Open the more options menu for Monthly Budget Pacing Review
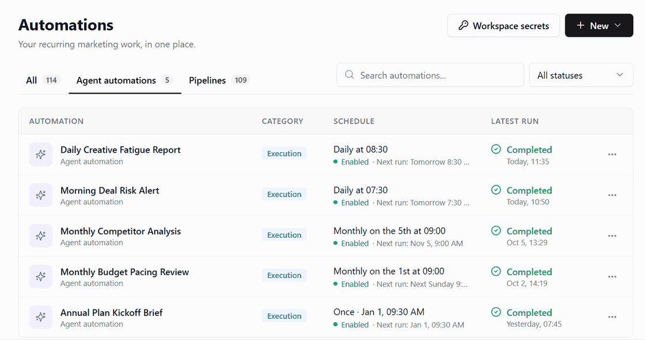Image resolution: width=645 pixels, height=340 pixels. tap(612, 276)
